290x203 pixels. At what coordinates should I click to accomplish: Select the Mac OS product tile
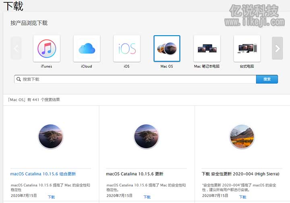167,49
